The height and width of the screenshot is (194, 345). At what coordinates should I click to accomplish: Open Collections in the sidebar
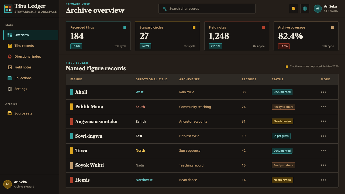(30, 78)
